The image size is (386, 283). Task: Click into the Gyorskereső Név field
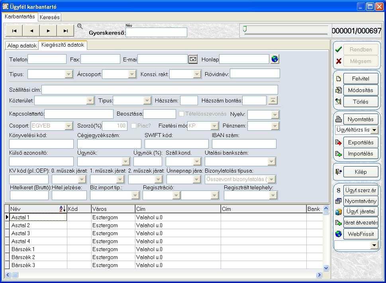pos(156,32)
